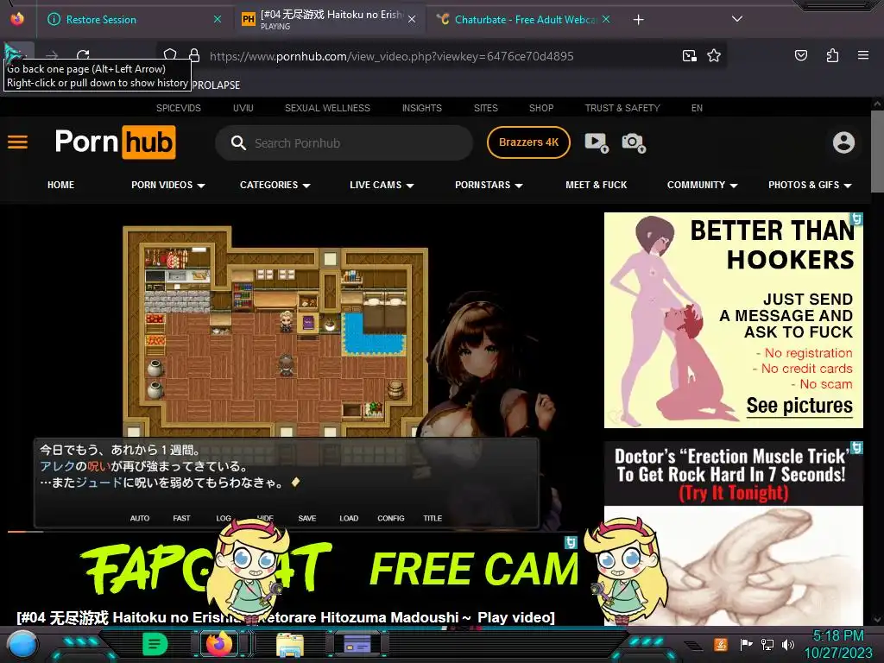Open the Start orb on the taskbar

point(22,646)
